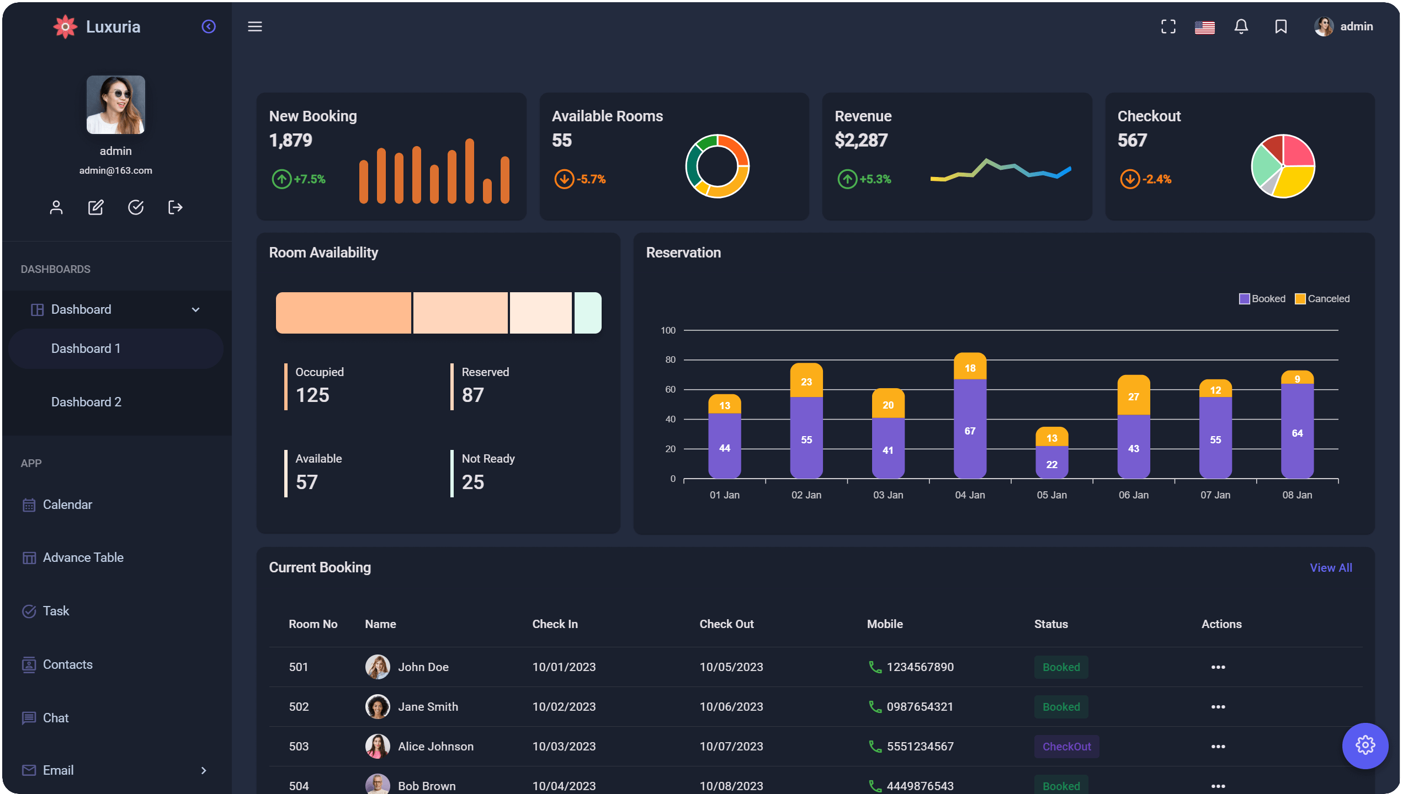
Task: Open the bookmarks icon in the header
Action: [x=1281, y=26]
